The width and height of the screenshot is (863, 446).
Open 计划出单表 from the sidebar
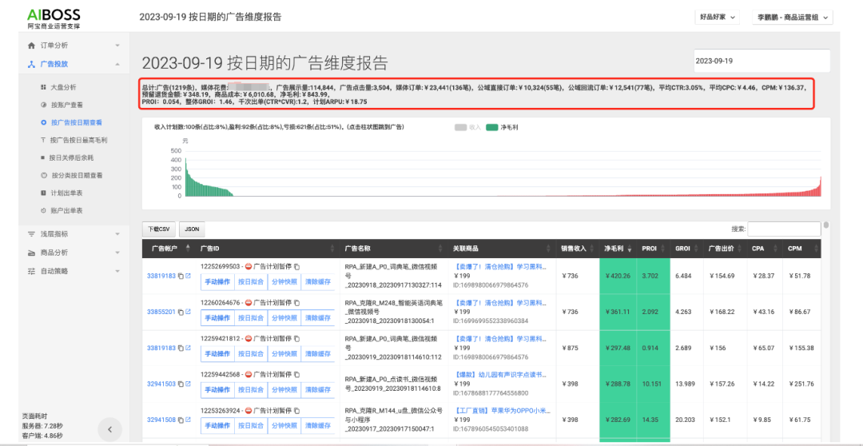coord(66,193)
